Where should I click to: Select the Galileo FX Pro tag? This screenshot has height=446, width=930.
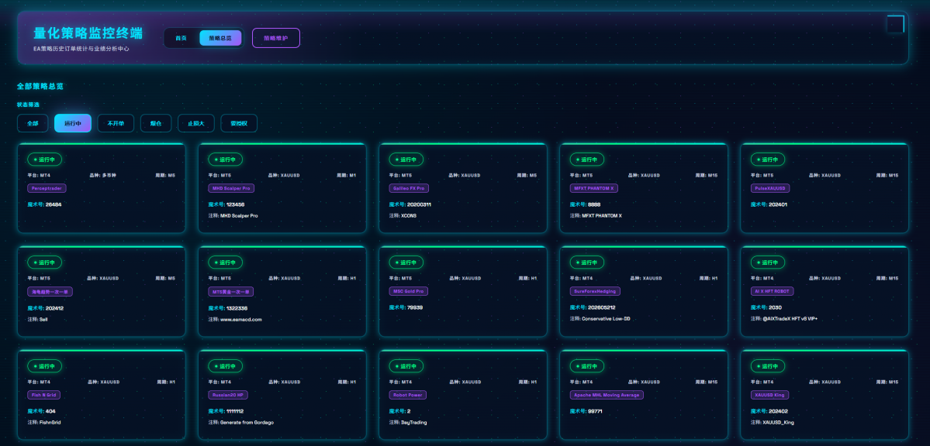(x=409, y=188)
